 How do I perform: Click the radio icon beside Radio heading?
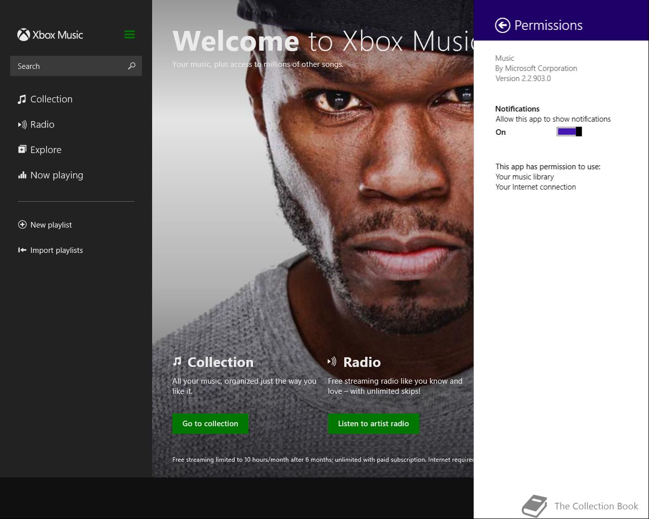tap(332, 361)
